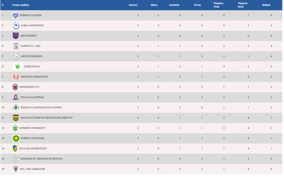
Task: Click the ΑΣΠΙΣ ΠΥΛΑΣ green shield logo
Action: click(18, 67)
